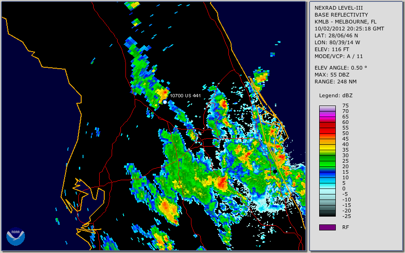This screenshot has height=253, width=405.
Task: Select the "ELEV ANGLE: 0.50" line
Action: click(341, 68)
